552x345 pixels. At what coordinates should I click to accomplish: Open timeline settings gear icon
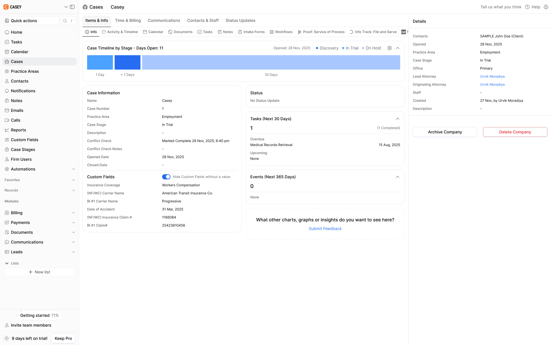tap(390, 48)
